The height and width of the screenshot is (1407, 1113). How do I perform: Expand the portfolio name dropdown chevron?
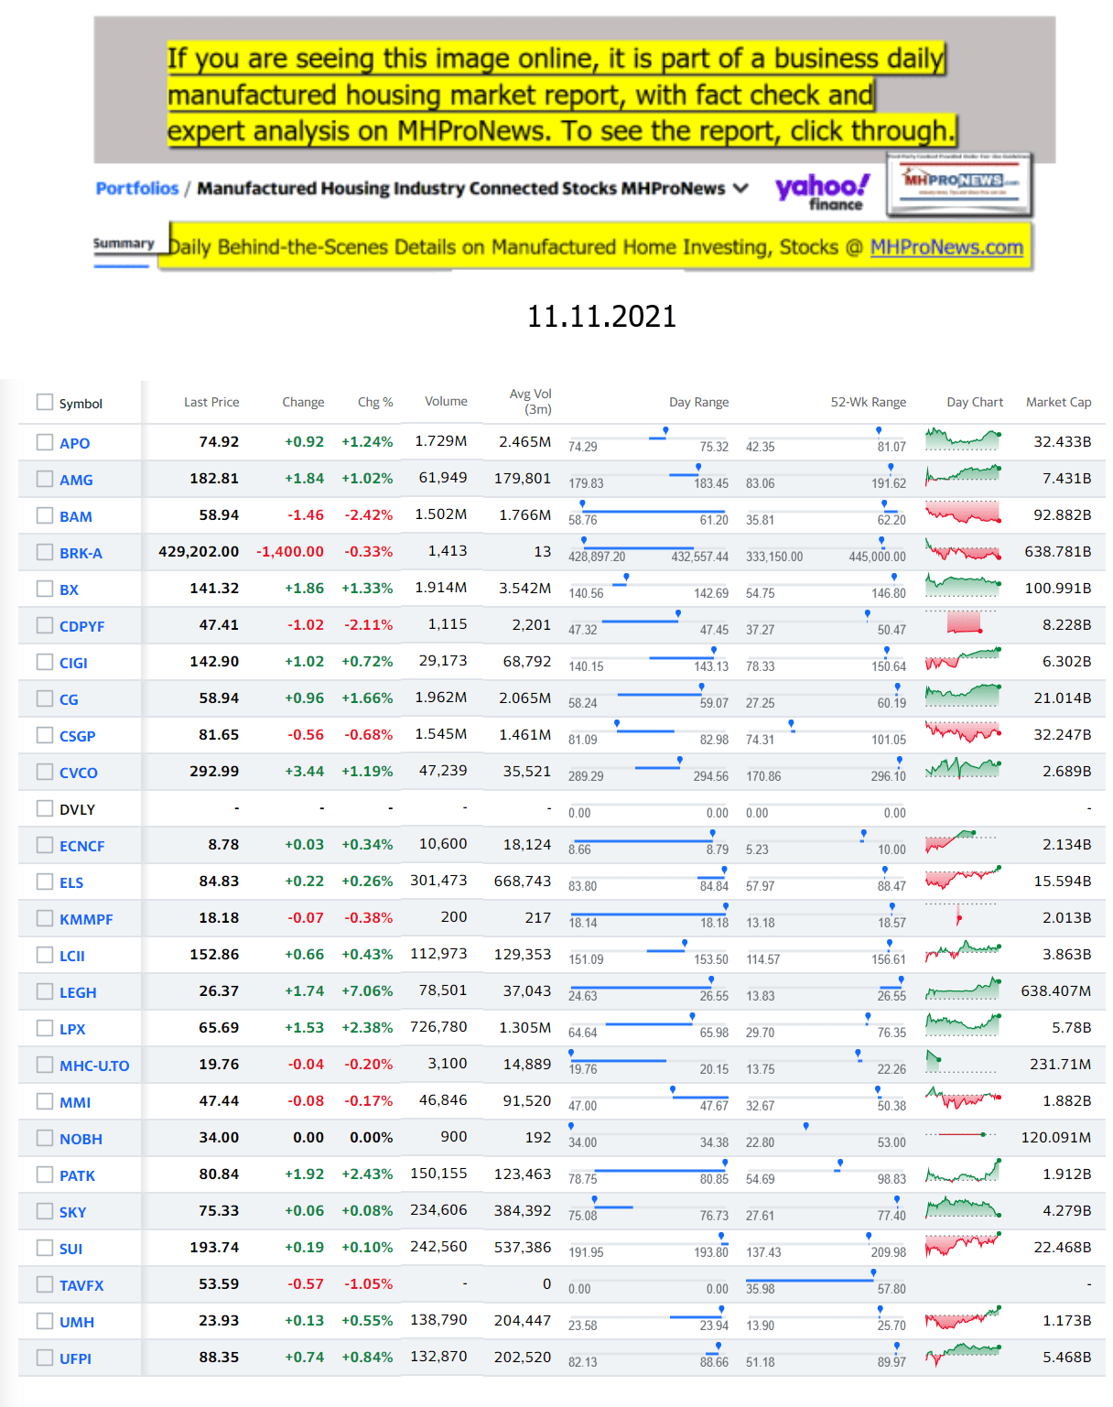[740, 189]
